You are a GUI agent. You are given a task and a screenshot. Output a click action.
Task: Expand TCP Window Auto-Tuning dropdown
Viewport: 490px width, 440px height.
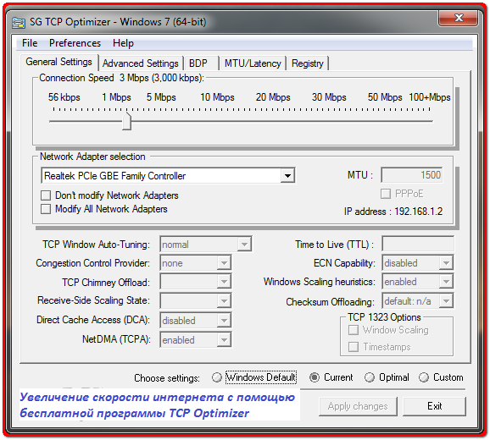(x=244, y=245)
